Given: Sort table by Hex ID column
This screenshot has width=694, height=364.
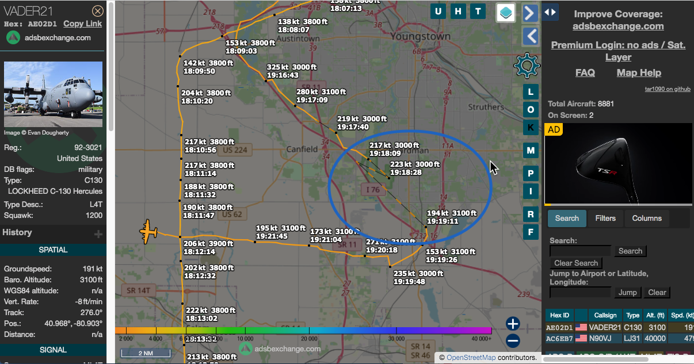Looking at the screenshot, I should coord(559,315).
